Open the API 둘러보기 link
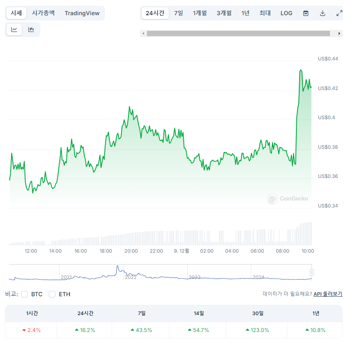The height and width of the screenshot is (341, 346). (328, 294)
